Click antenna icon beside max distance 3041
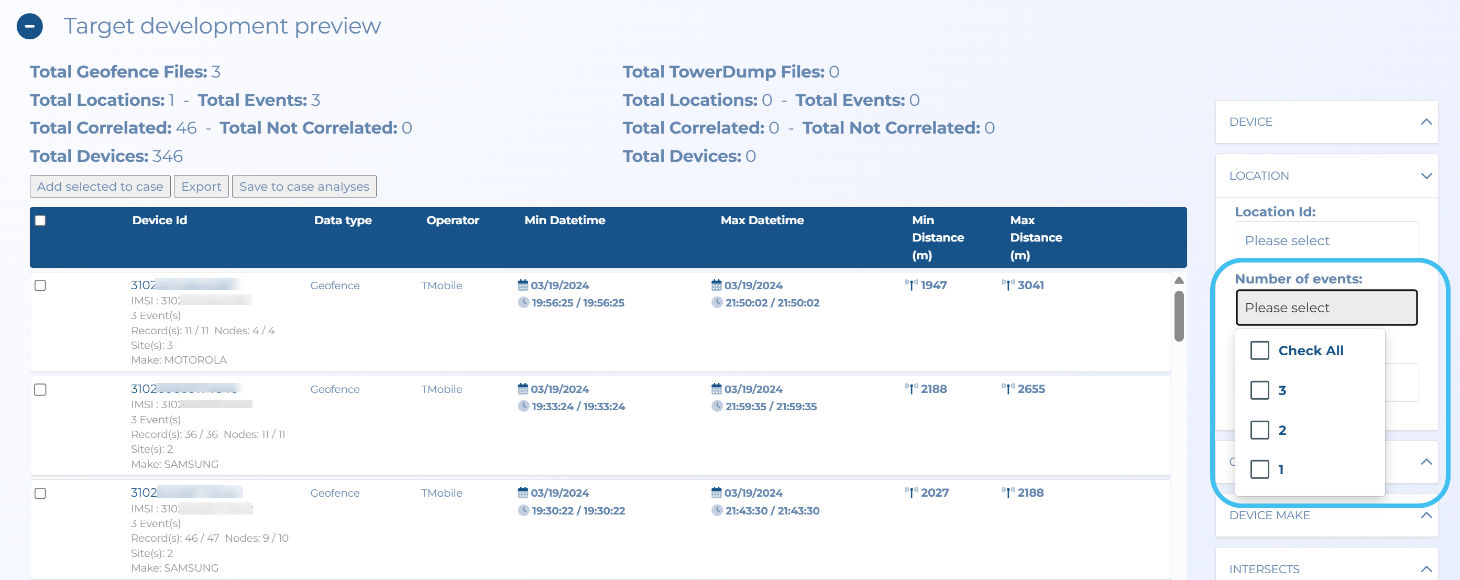Screen dimensions: 1460x580 (1008, 285)
